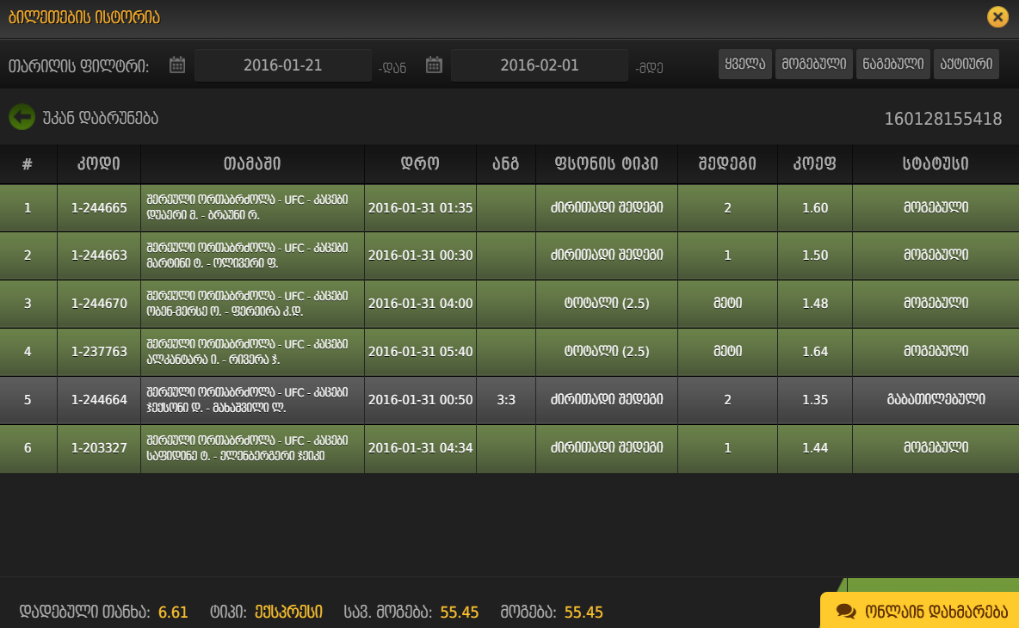
Task: Click the ანგ column header
Action: click(505, 163)
